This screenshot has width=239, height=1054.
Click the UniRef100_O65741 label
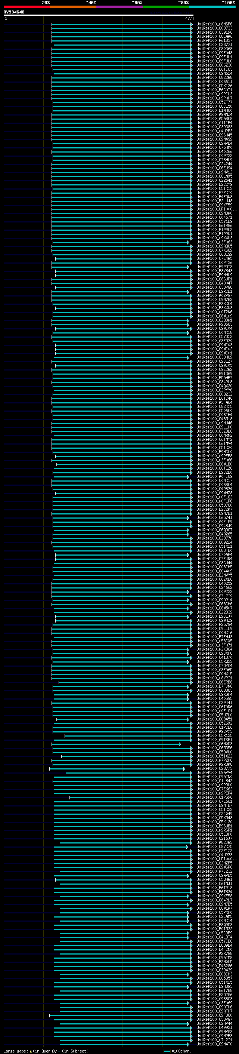click(x=214, y=517)
